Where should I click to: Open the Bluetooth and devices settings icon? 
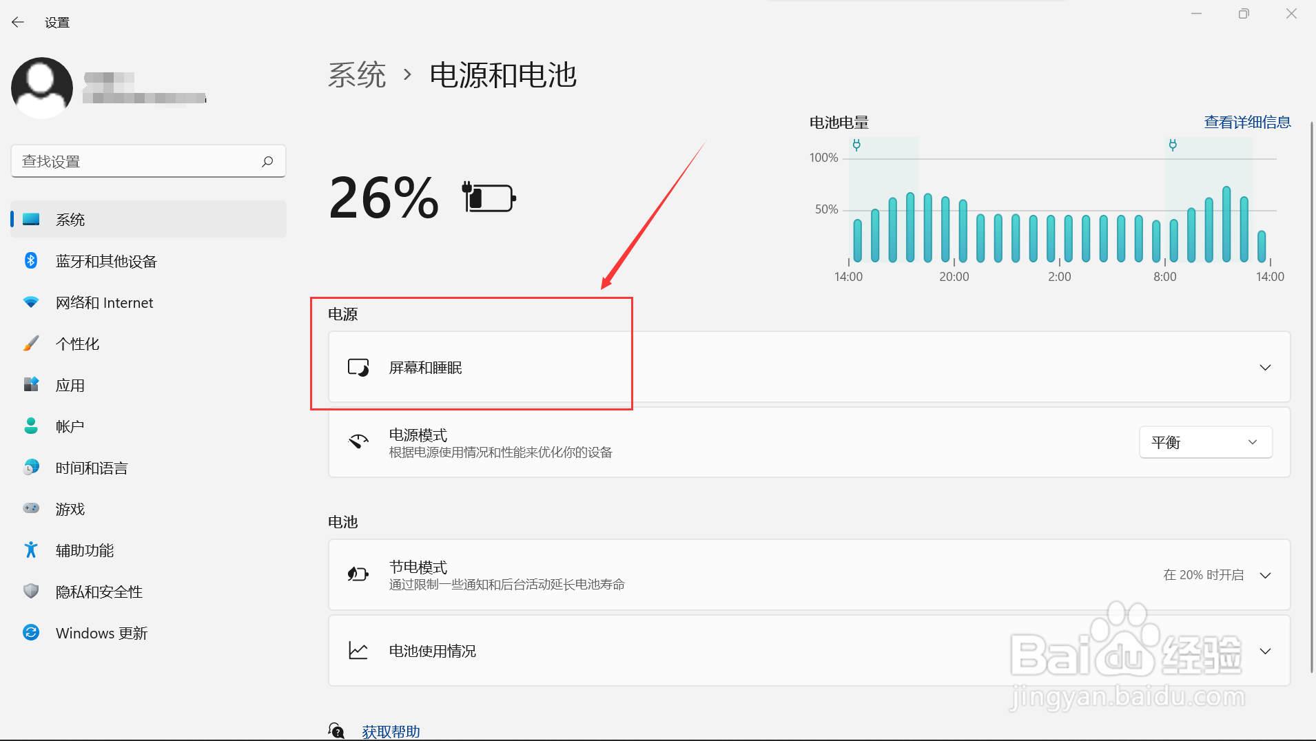coord(31,261)
